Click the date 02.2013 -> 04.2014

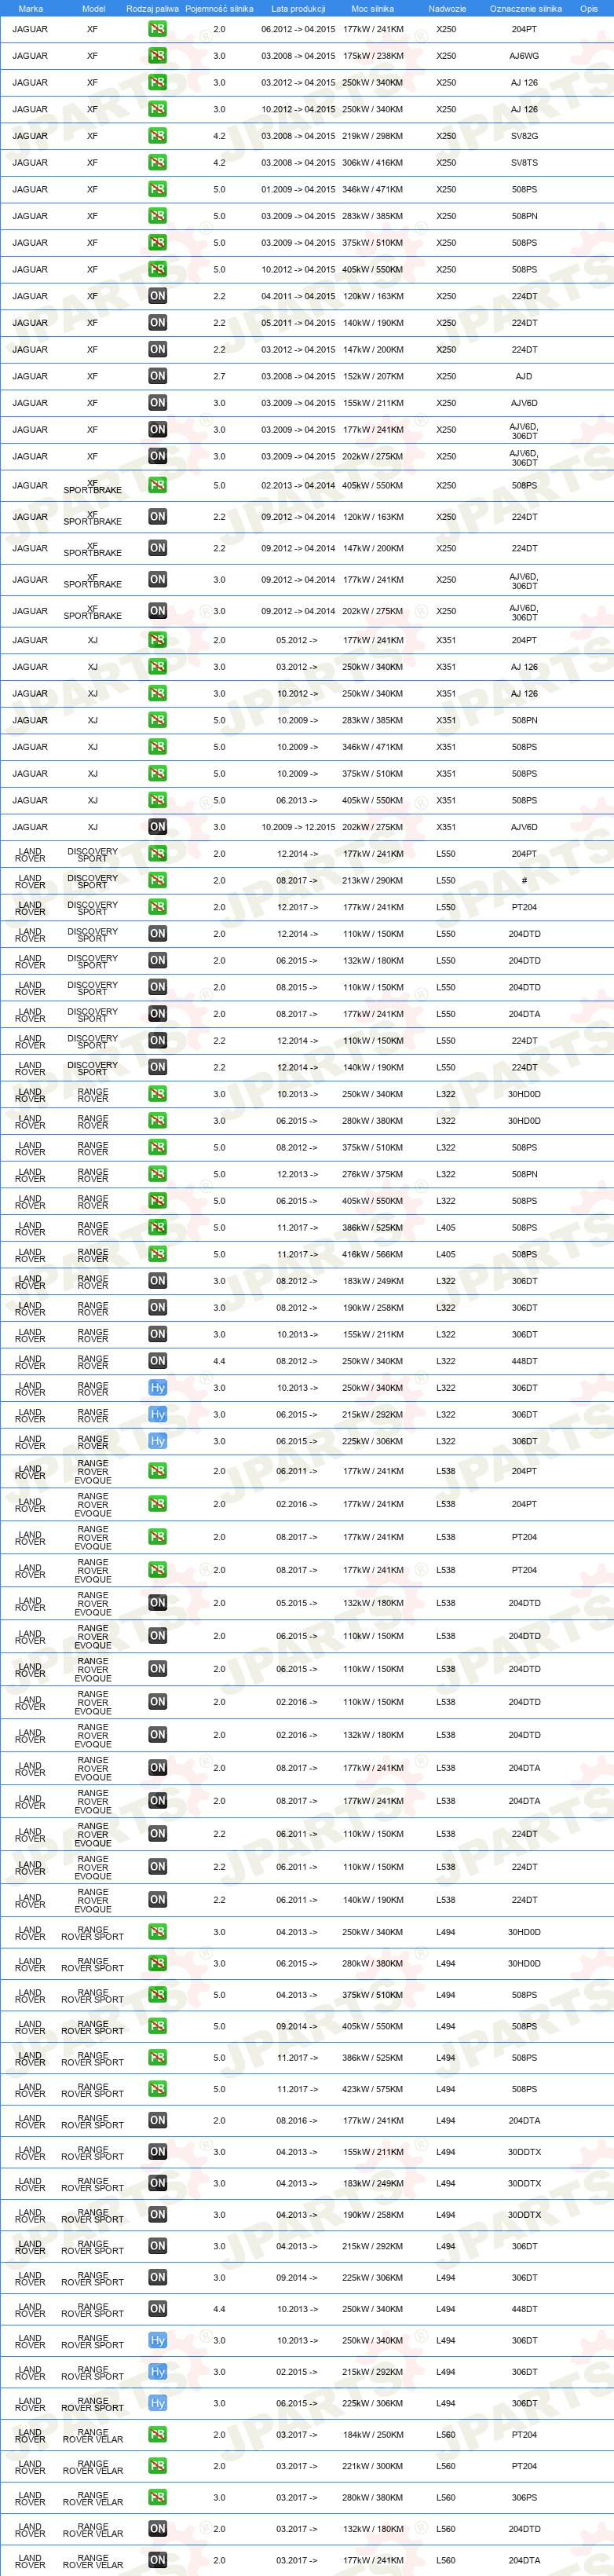click(x=298, y=485)
